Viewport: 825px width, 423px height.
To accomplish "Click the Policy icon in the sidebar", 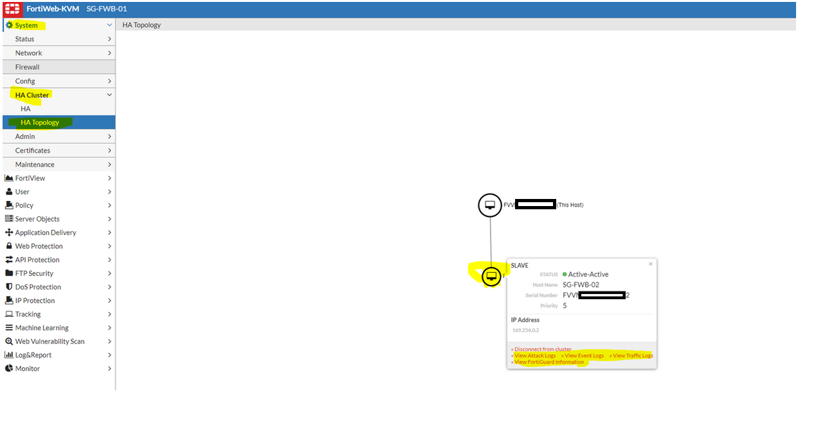I will point(9,205).
